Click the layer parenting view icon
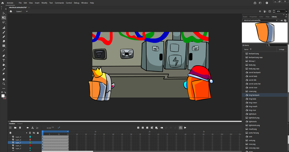 click(x=32, y=128)
